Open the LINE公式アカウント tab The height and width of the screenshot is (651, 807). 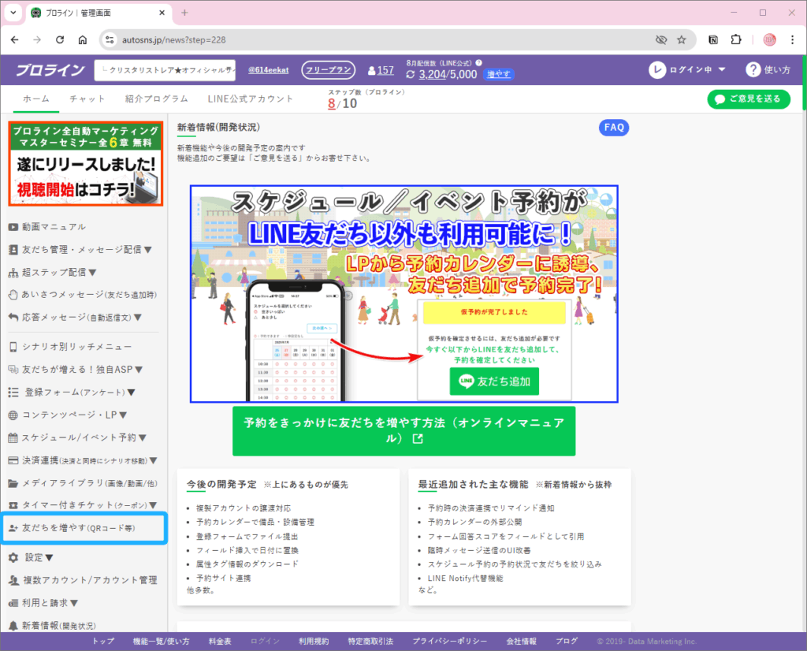coord(250,99)
